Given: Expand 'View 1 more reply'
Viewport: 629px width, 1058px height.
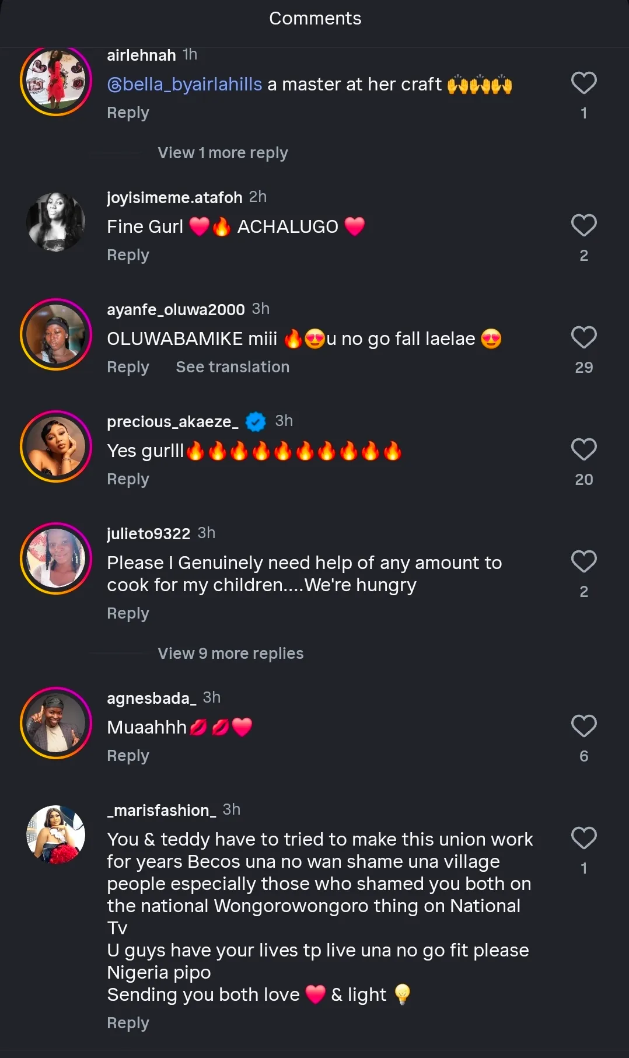Looking at the screenshot, I should (222, 153).
